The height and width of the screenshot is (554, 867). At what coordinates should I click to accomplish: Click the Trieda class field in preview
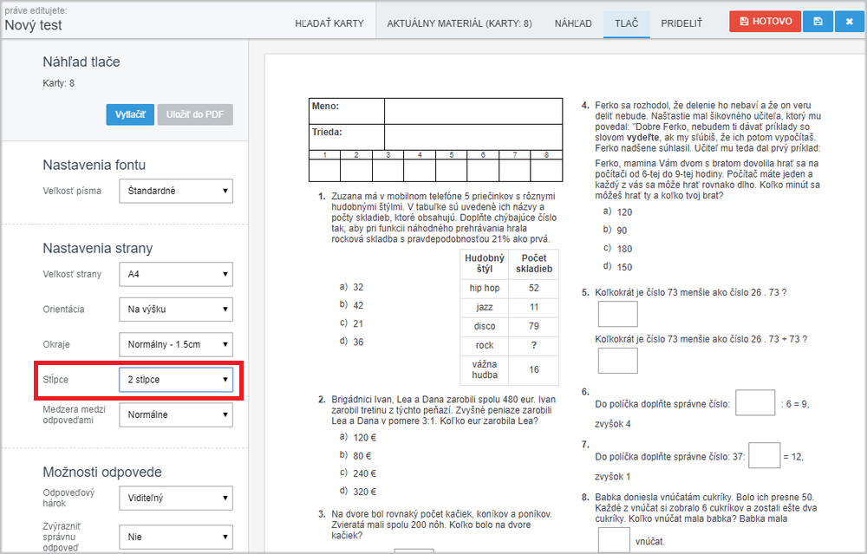(x=473, y=137)
